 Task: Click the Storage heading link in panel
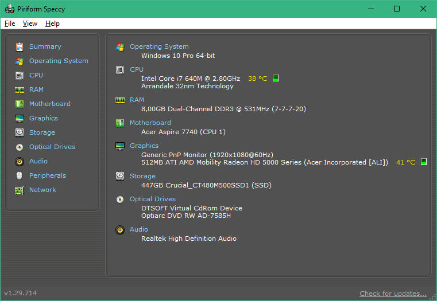[x=142, y=176]
